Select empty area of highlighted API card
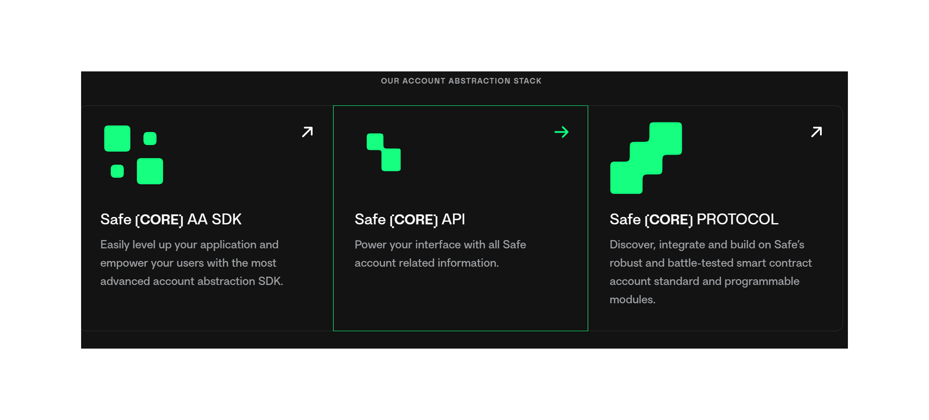This screenshot has height=420, width=929. [460, 301]
